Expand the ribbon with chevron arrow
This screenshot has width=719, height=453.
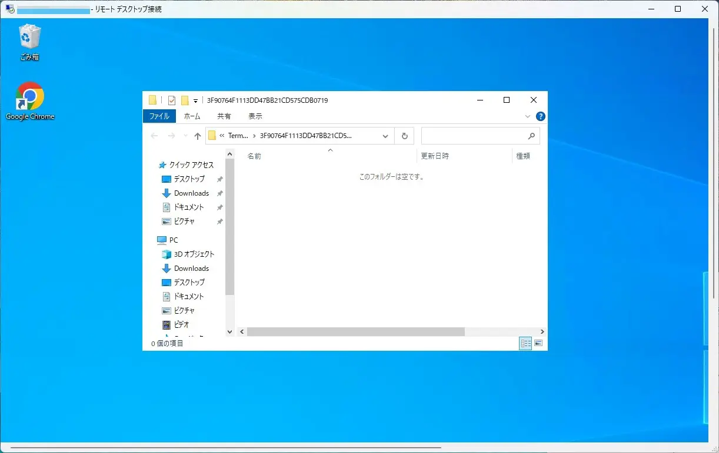pos(528,116)
